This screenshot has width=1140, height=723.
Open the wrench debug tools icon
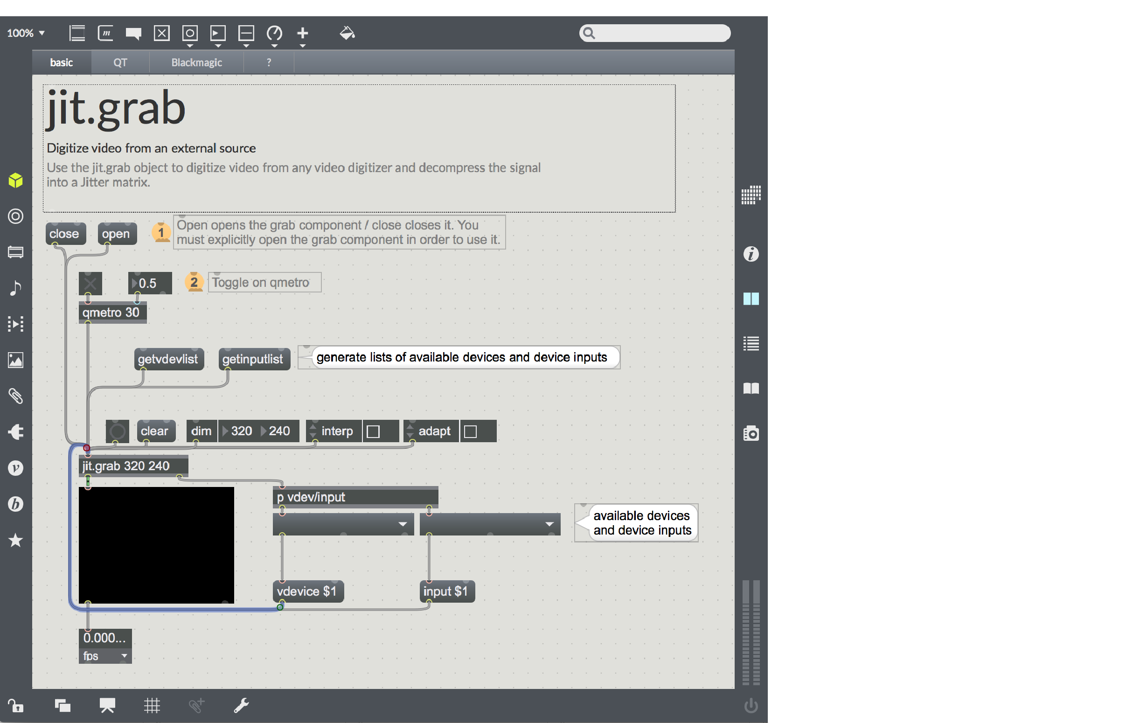coord(242,705)
